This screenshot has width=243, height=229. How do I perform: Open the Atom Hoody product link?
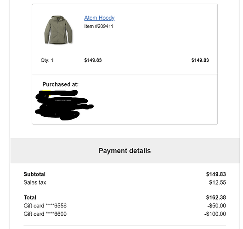pyautogui.click(x=99, y=18)
